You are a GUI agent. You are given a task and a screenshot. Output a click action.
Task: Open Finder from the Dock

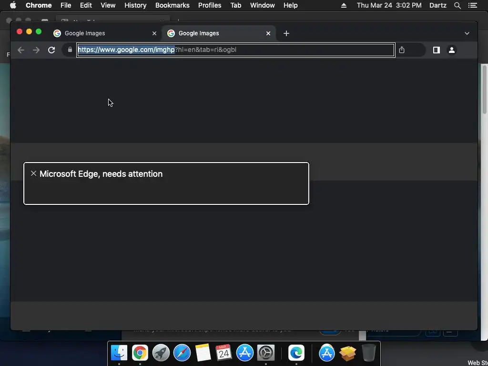click(119, 353)
